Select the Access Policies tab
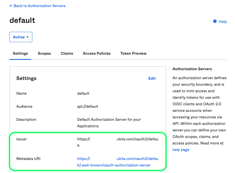 tap(97, 53)
